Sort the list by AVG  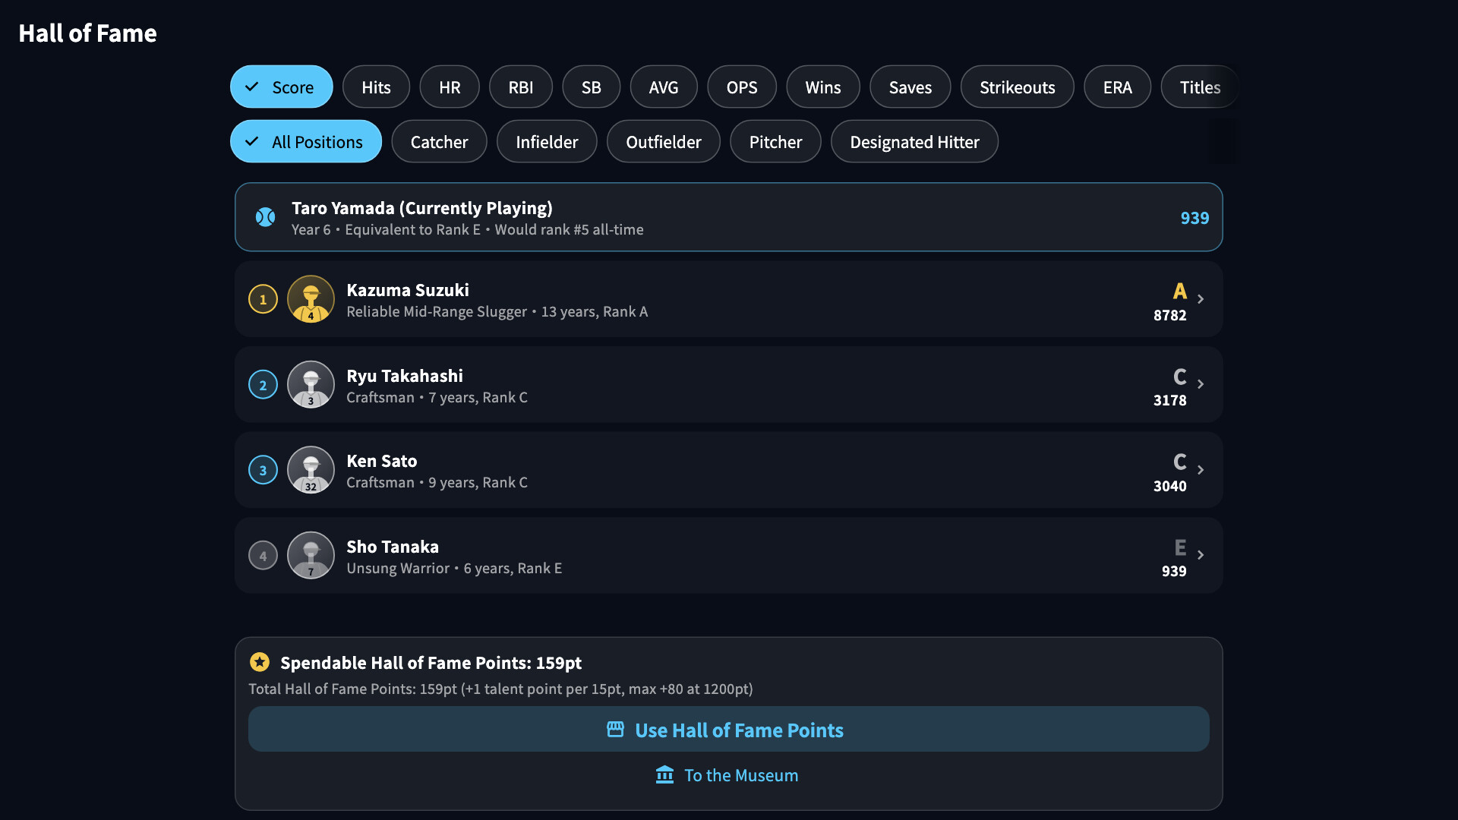[x=664, y=87]
